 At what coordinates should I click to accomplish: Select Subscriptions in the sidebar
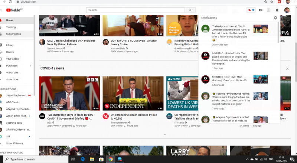(13, 34)
